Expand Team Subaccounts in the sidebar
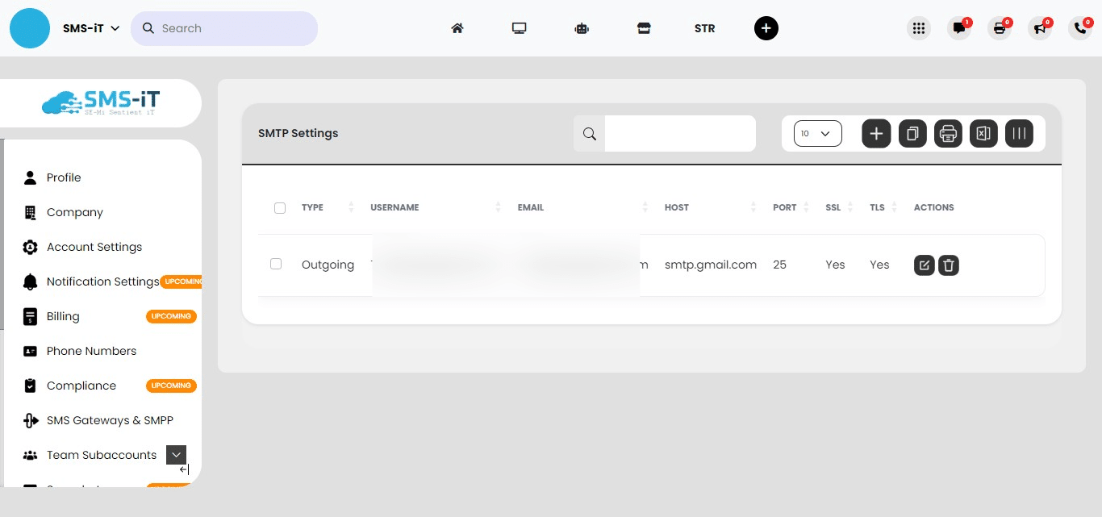The width and height of the screenshot is (1102, 517). (176, 454)
